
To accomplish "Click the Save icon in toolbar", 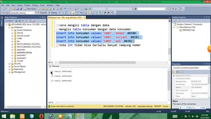I will tap(17, 9).
